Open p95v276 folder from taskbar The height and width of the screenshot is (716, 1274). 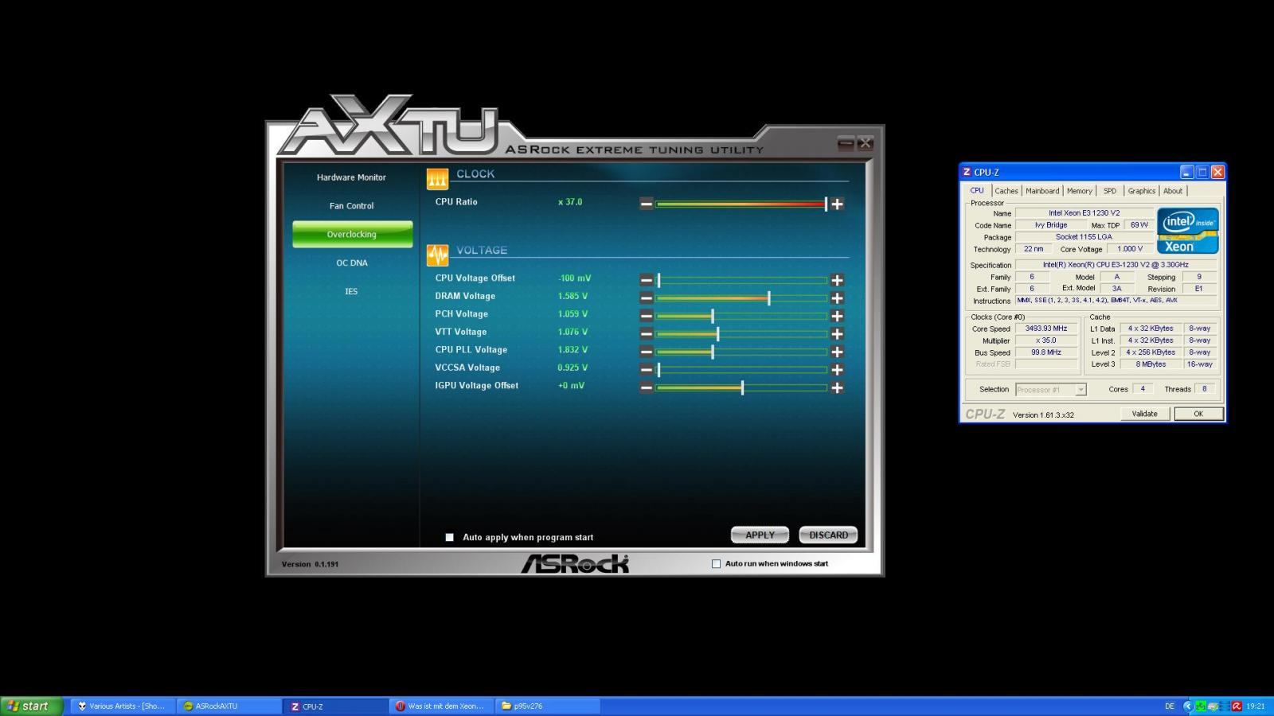coord(547,706)
